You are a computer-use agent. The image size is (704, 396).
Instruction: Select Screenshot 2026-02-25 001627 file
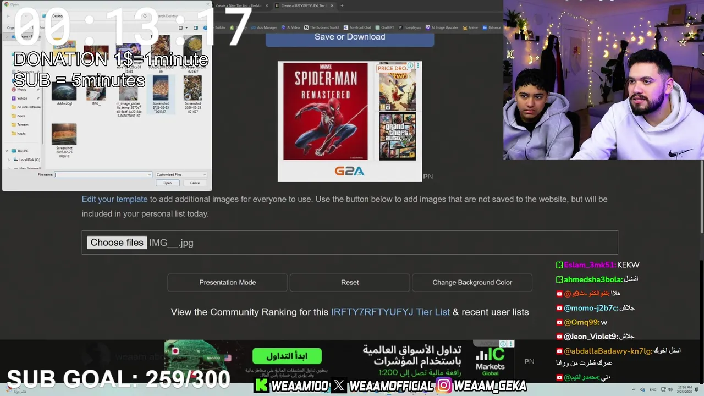[x=193, y=95]
